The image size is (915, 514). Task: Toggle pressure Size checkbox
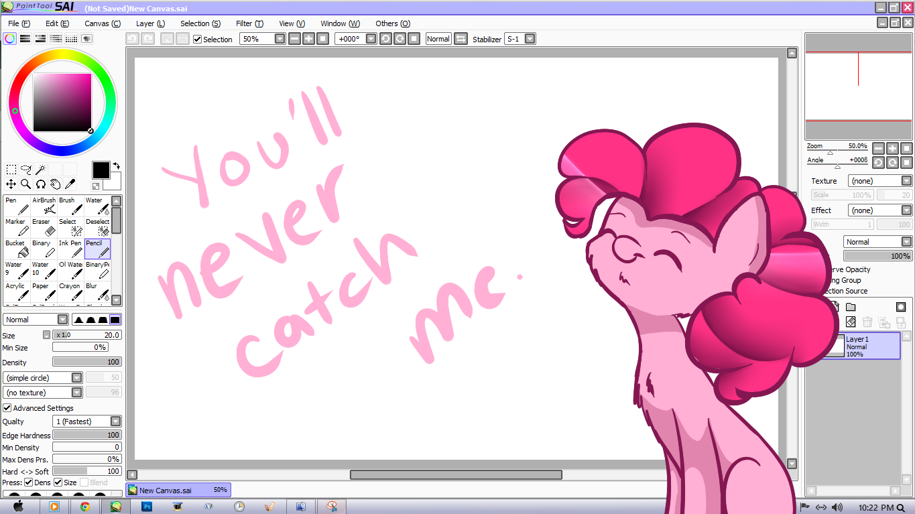coord(58,483)
